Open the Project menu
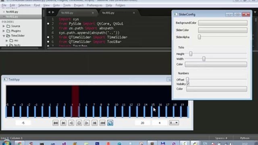Screen dimensions: 258x145 tap(79, 5)
